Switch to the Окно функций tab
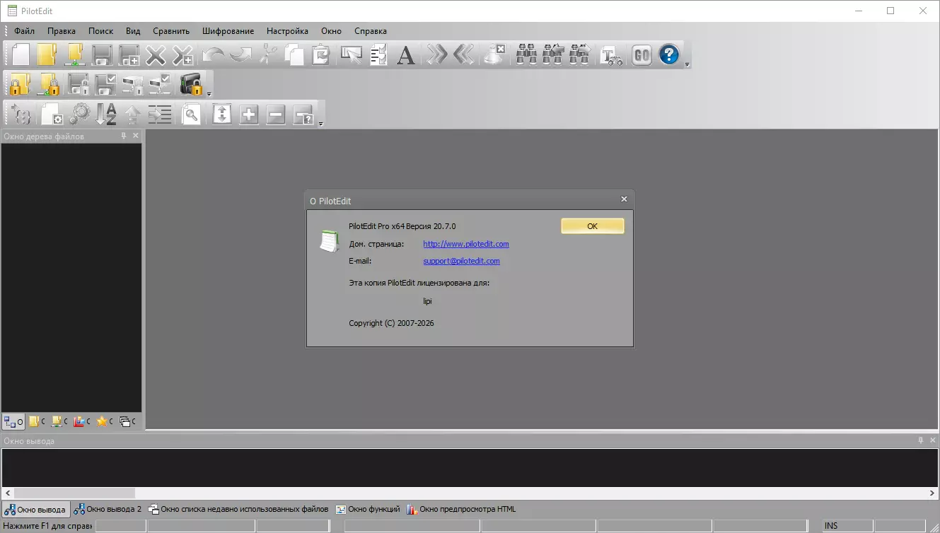The width and height of the screenshot is (940, 533). (368, 509)
